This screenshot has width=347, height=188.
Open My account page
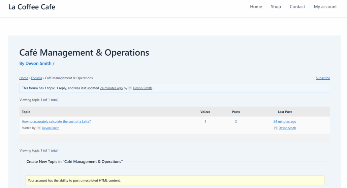325,7
